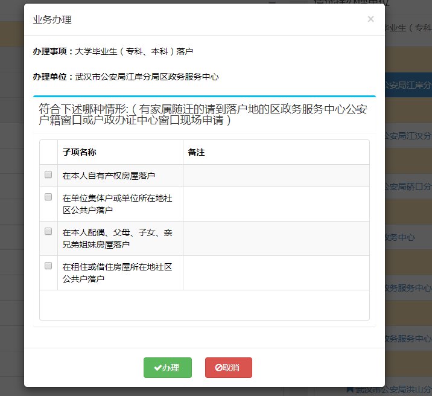Click the 公安局硚口分 entry in background list
Image resolution: width=432 pixels, height=396 pixels.
click(408, 187)
